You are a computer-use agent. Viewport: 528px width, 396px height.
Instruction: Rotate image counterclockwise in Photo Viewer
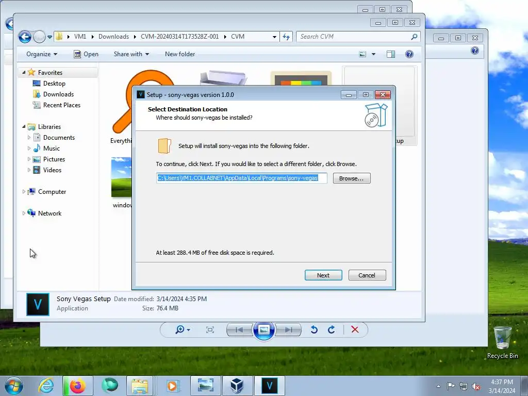click(314, 329)
